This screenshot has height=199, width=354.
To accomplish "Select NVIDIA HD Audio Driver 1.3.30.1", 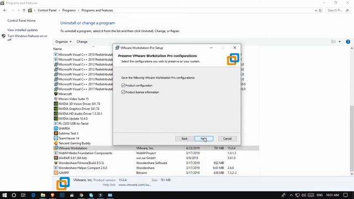I will click(x=80, y=114).
